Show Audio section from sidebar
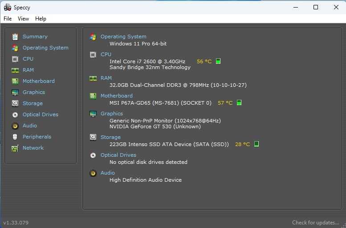Image resolution: width=346 pixels, height=228 pixels. click(30, 126)
